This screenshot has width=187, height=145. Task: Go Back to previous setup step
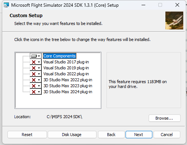[111, 135]
